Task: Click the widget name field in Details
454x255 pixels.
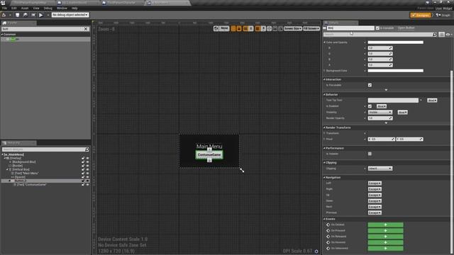Action: click(x=350, y=28)
